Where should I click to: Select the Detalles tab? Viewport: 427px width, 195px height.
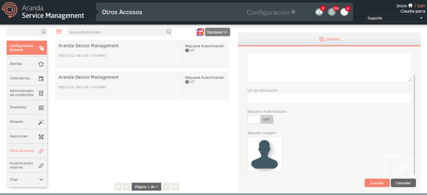point(330,39)
